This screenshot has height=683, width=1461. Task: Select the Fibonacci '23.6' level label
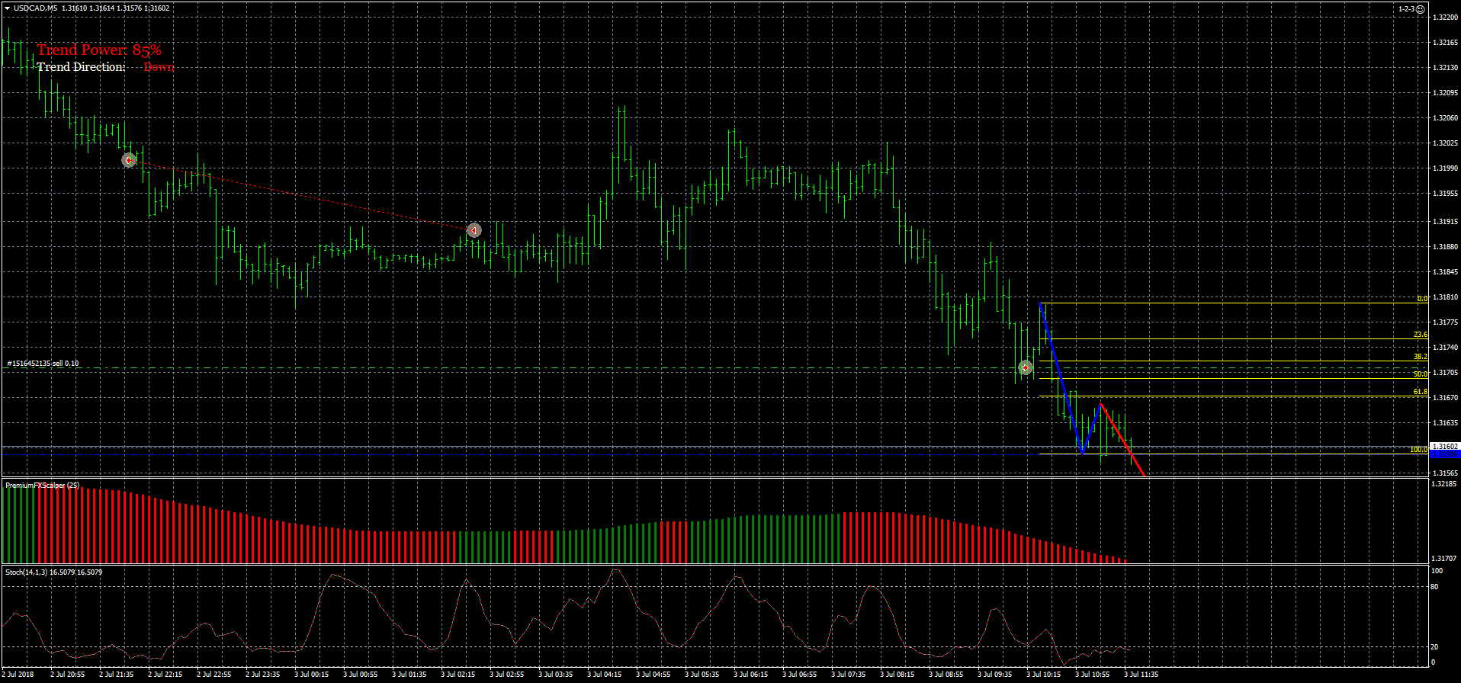(1421, 335)
